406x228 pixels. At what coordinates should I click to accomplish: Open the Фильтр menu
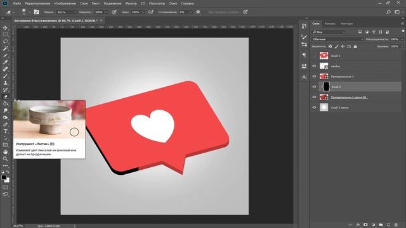tap(131, 4)
